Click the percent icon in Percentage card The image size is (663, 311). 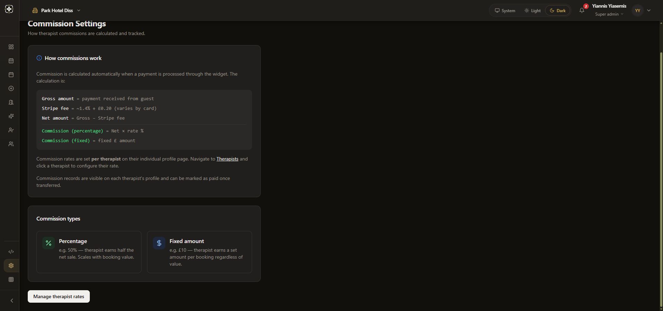[x=49, y=243]
